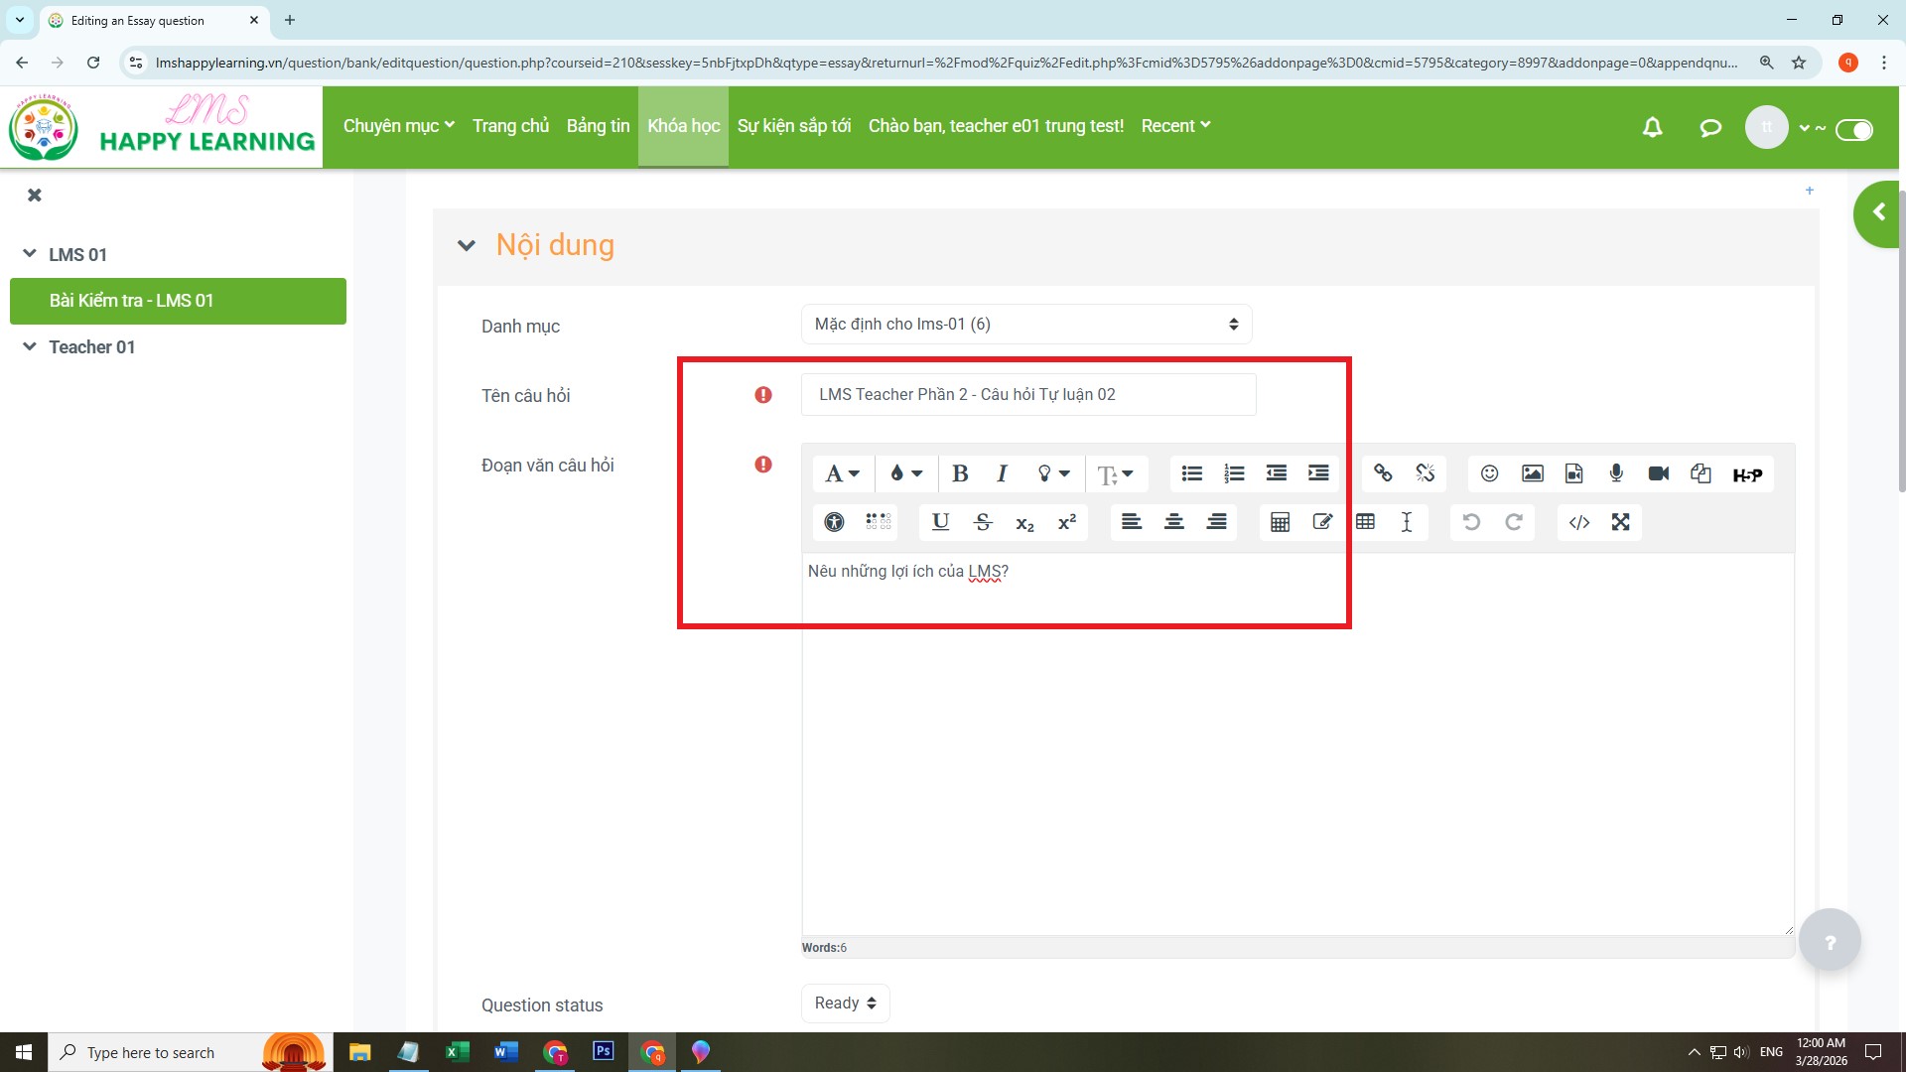Viewport: 1906px width, 1072px height.
Task: Go to the Trang chủ menu item
Action: click(x=510, y=126)
